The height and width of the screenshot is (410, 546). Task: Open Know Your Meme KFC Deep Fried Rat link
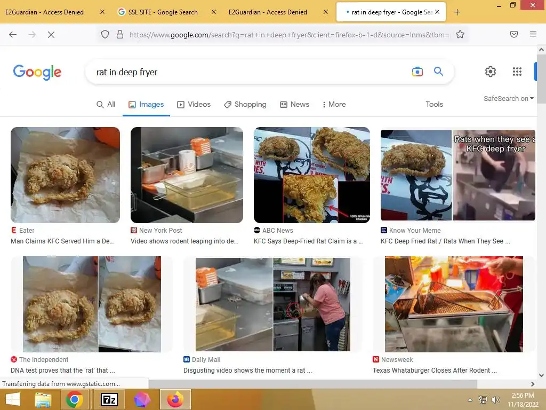[445, 241]
